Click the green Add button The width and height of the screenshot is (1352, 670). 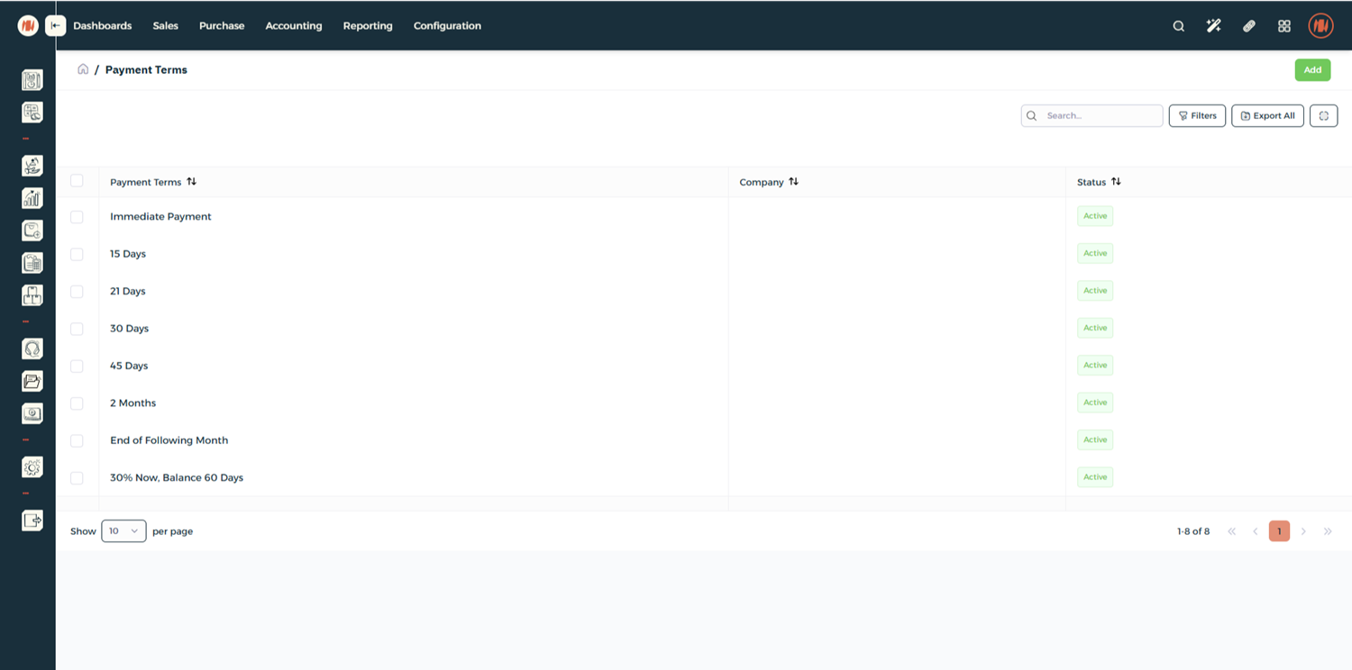point(1312,70)
